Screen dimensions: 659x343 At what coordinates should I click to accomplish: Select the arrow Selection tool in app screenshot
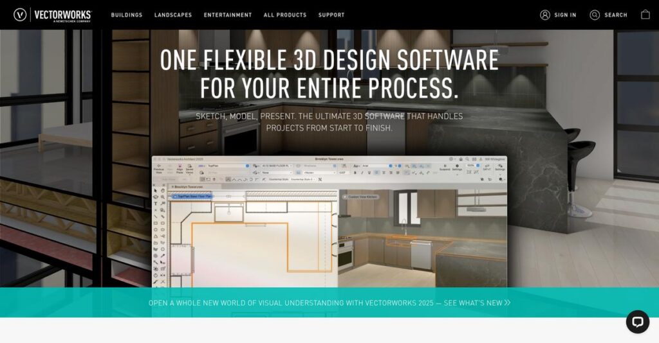click(x=156, y=190)
